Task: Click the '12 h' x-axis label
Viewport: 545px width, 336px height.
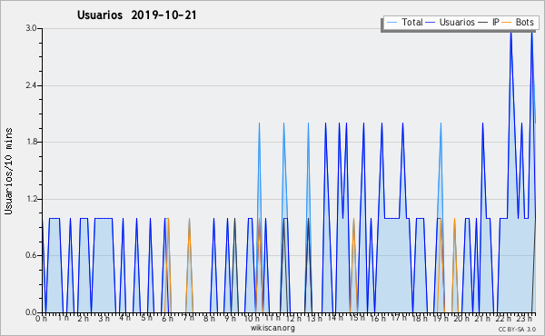Action: click(293, 318)
